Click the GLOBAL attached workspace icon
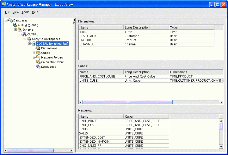The height and width of the screenshot is (155, 228). 34,44
